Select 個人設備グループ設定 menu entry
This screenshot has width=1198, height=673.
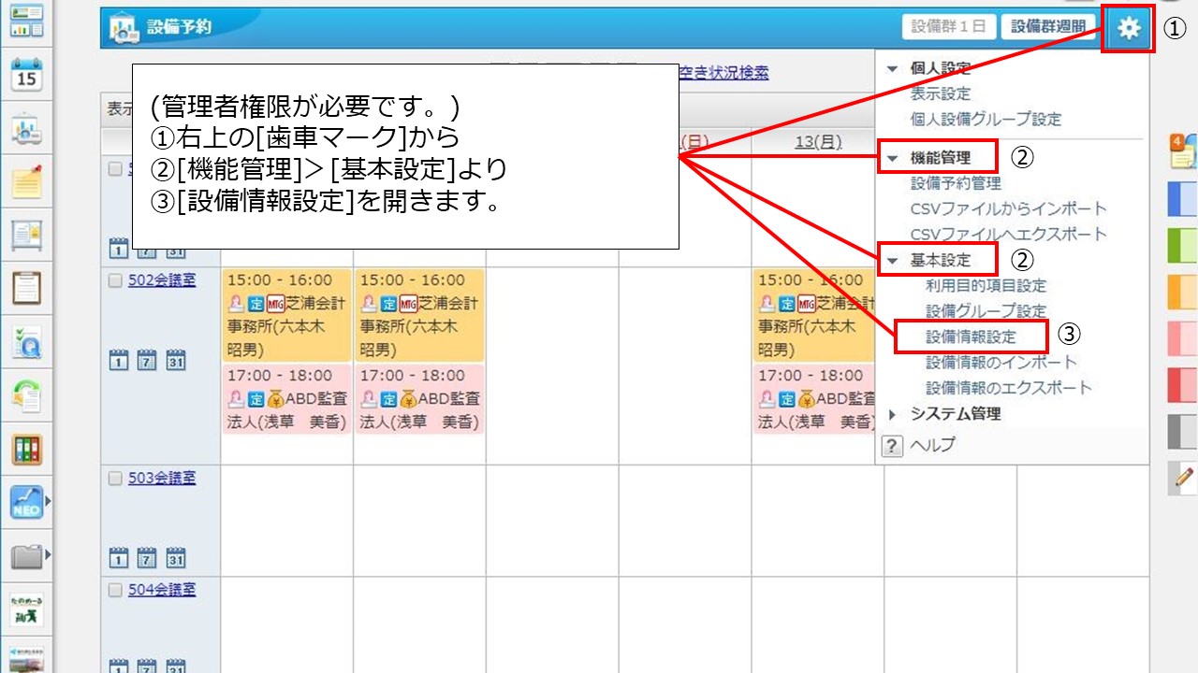pyautogui.click(x=986, y=120)
